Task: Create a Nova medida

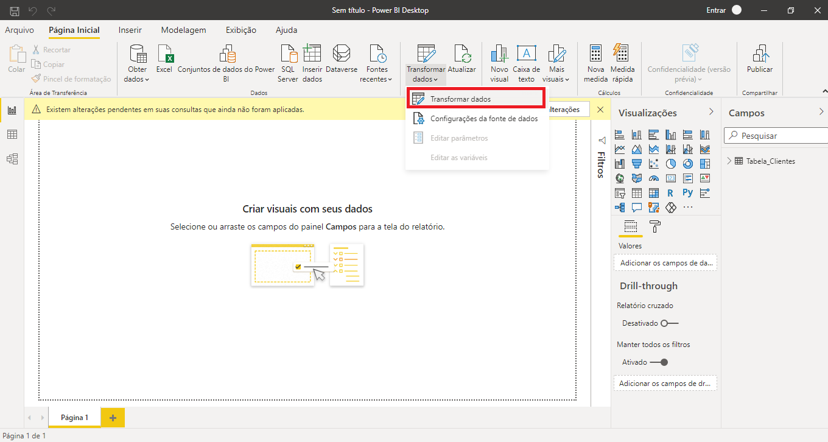Action: [x=596, y=63]
